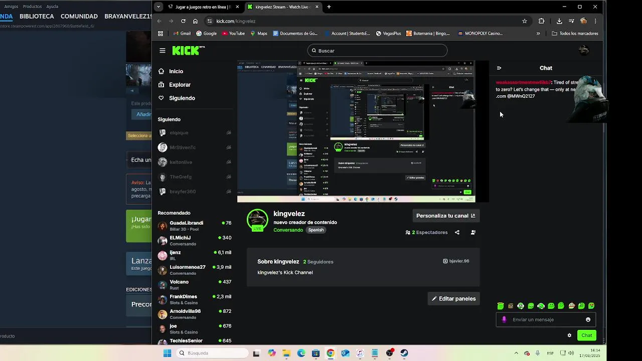This screenshot has width=642, height=361.
Task: Click the Kick logo
Action: coord(188,50)
